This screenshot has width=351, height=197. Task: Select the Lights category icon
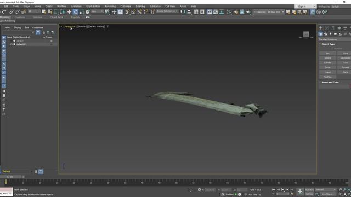coord(330,34)
